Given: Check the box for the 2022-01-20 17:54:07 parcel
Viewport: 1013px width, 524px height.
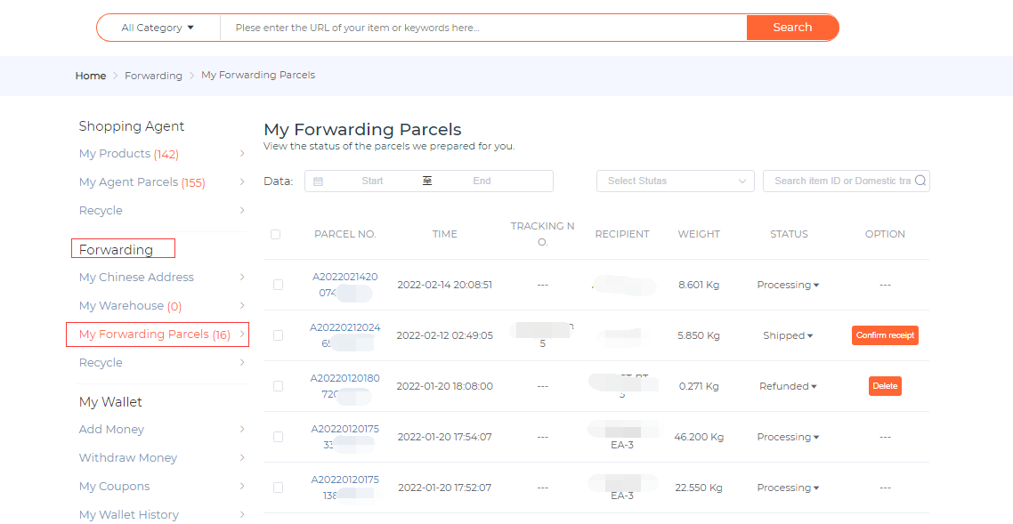Looking at the screenshot, I should pos(278,437).
